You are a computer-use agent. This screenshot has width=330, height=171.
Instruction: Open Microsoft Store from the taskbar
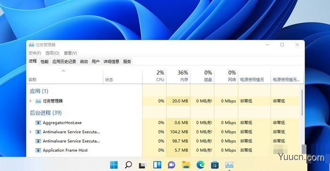[x=215, y=165]
